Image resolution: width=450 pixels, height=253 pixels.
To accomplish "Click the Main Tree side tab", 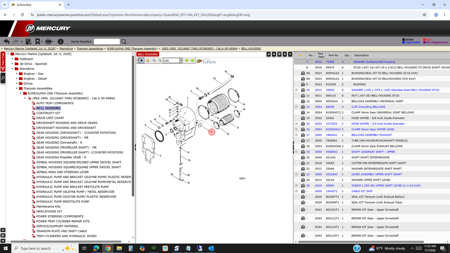I will [3, 62].
